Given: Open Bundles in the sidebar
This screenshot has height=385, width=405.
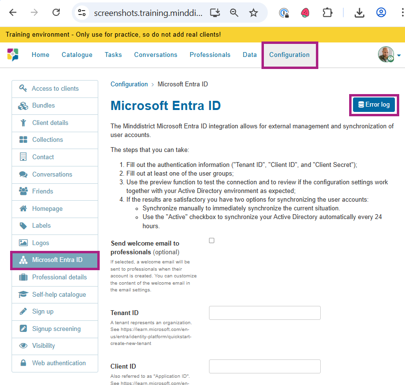Looking at the screenshot, I should 55,106.
